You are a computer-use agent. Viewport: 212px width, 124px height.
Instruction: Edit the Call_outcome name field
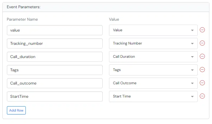(55, 83)
